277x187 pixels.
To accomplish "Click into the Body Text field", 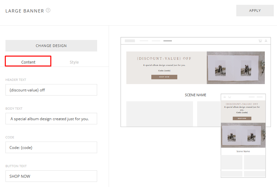I will 51,119.
